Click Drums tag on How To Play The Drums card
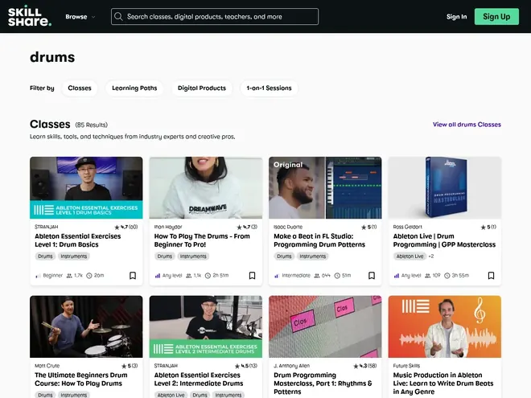Image resolution: width=531 pixels, height=398 pixels. (165, 256)
